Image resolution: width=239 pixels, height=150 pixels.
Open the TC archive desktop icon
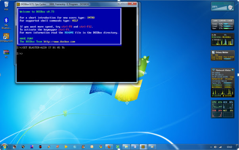click(x=6, y=54)
